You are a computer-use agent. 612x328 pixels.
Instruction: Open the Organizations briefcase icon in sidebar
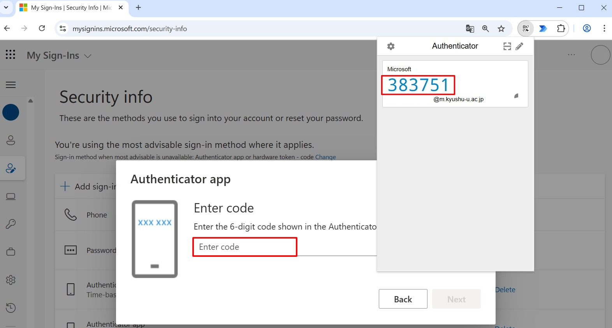point(11,252)
